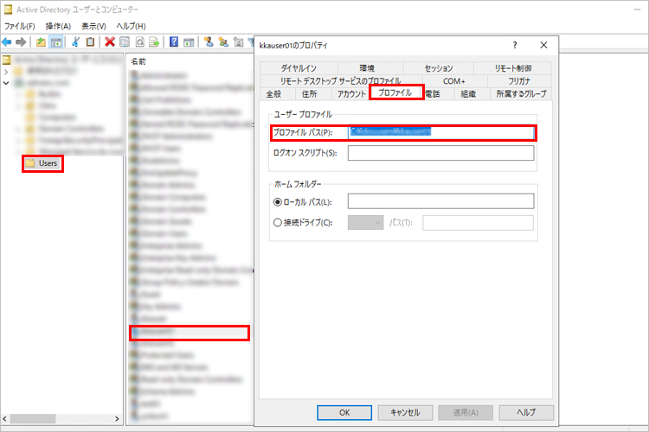
Task: Click the blue Help question mark icon
Action: tap(174, 41)
